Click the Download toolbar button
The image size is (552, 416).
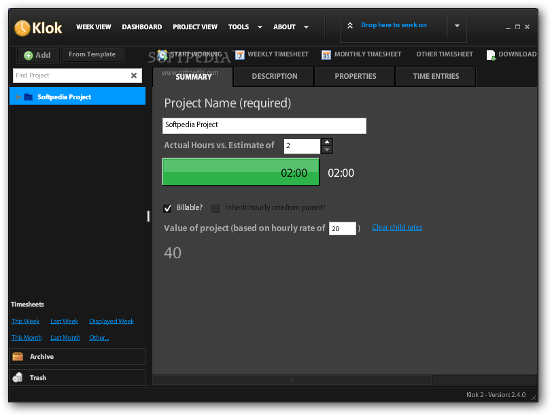[511, 54]
